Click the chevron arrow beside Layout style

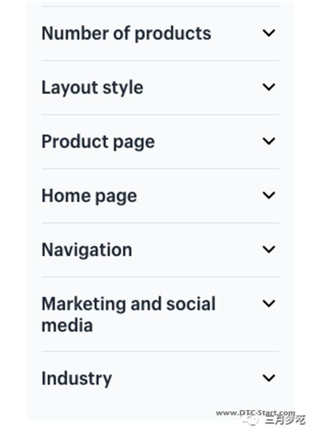(x=268, y=87)
